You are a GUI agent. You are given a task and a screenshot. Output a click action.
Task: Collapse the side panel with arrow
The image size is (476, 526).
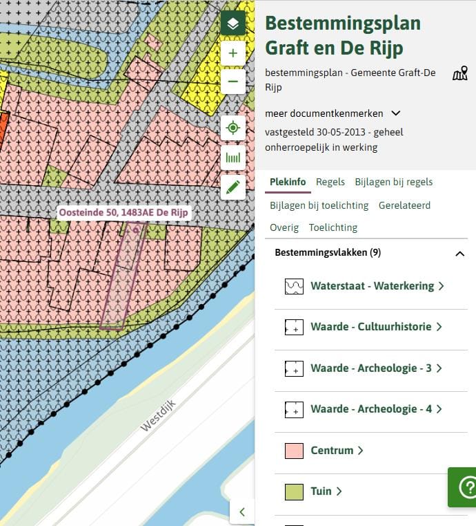tap(242, 511)
